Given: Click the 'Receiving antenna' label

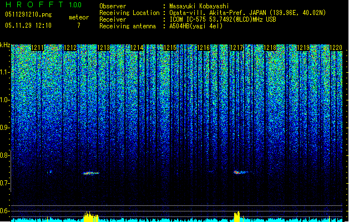Looking at the screenshot, I should tap(128, 26).
